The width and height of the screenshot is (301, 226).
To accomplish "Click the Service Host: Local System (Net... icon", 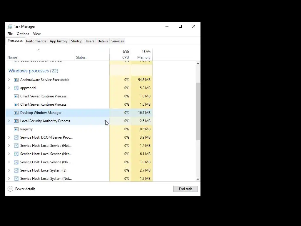I will 16,179.
